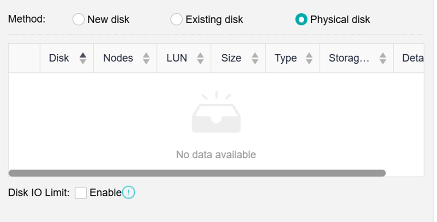The image size is (437, 222).
Task: Click the table's horizontal scrollbar
Action: 197,173
